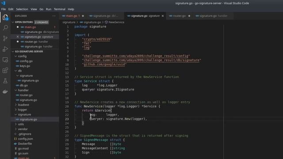Open keys.go in the file tree
This screenshot has width=283, height=159.
pos(25,66)
